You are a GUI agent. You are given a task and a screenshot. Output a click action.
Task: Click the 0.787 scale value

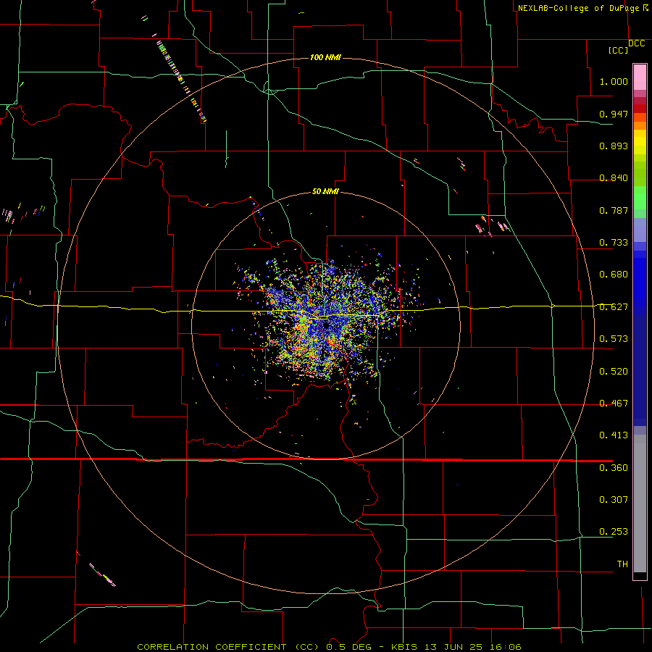point(614,210)
